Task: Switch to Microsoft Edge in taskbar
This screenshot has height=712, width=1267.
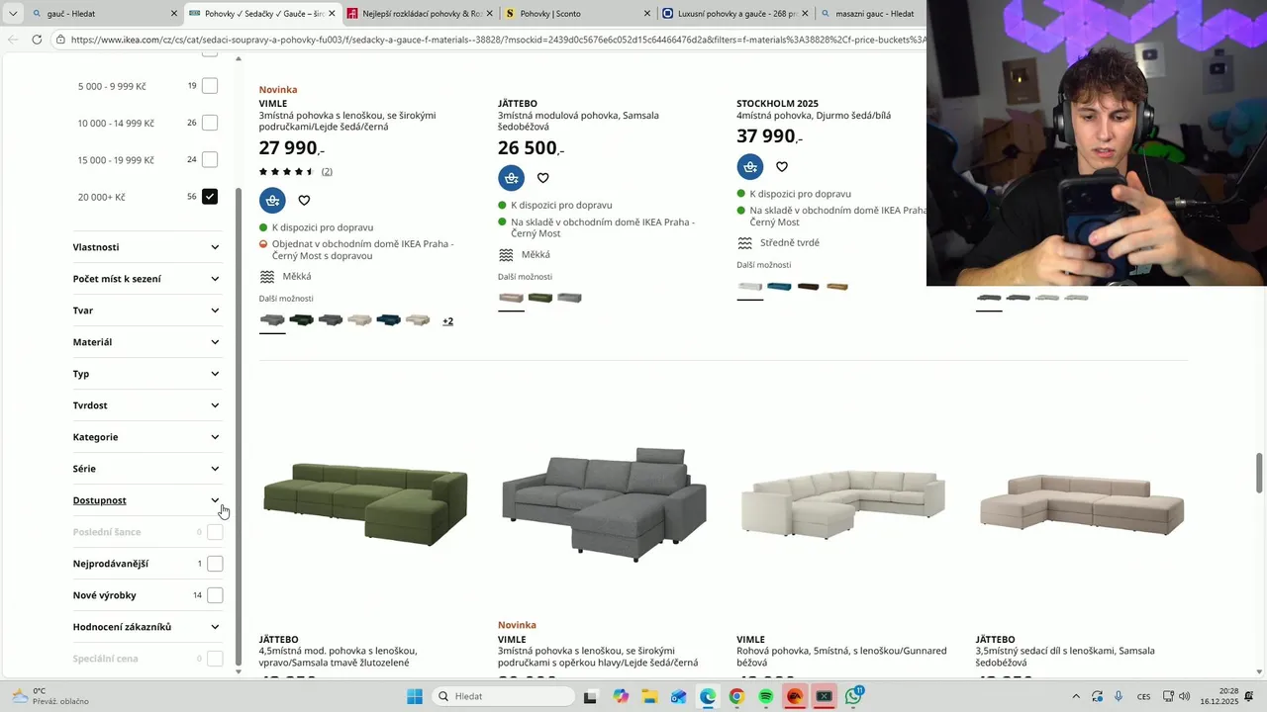Action: point(708,696)
